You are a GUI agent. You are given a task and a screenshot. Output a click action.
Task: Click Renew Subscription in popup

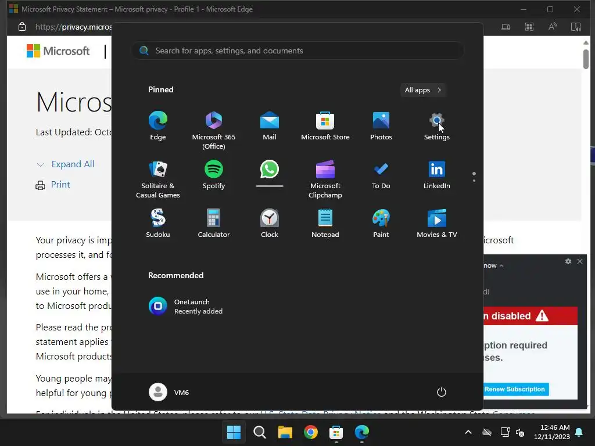click(515, 389)
